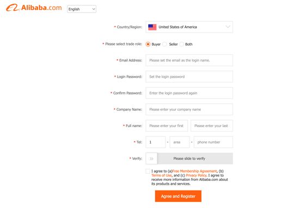Click the Agree and Register button
The height and width of the screenshot is (208, 294).
(x=178, y=196)
